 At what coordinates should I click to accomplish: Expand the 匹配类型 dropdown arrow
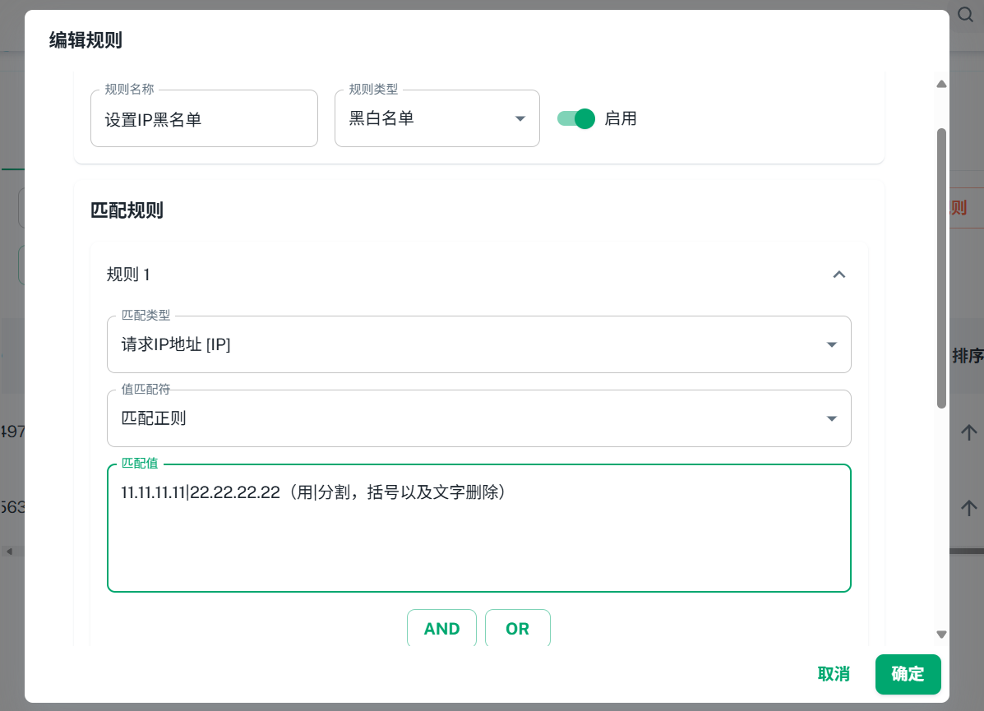click(831, 345)
